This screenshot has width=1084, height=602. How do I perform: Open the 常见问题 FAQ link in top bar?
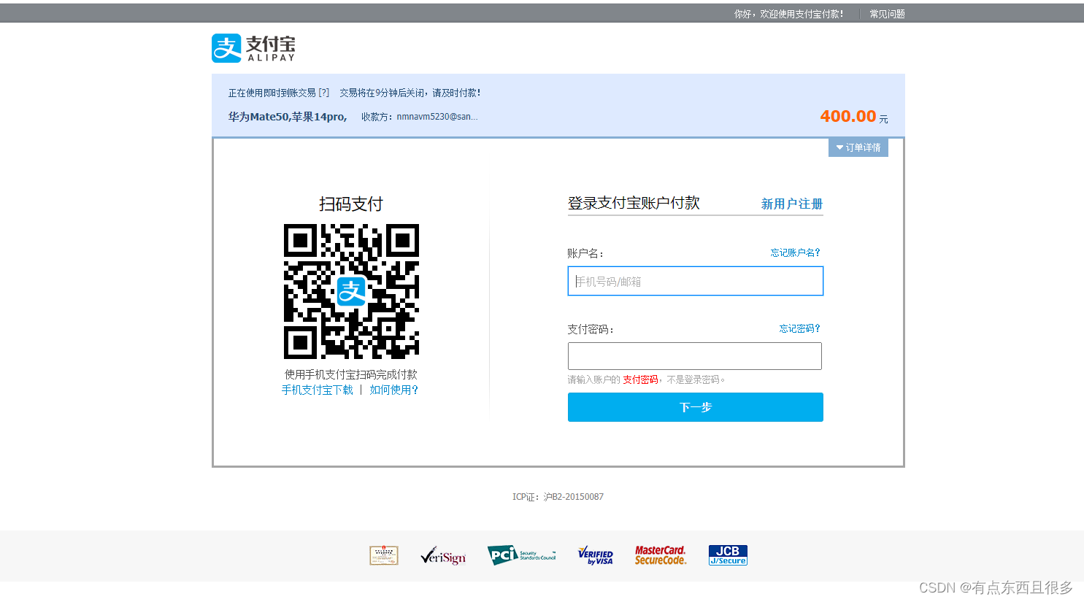[887, 14]
